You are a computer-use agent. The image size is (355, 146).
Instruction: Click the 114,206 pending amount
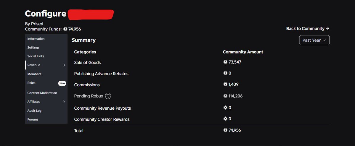[235, 96]
